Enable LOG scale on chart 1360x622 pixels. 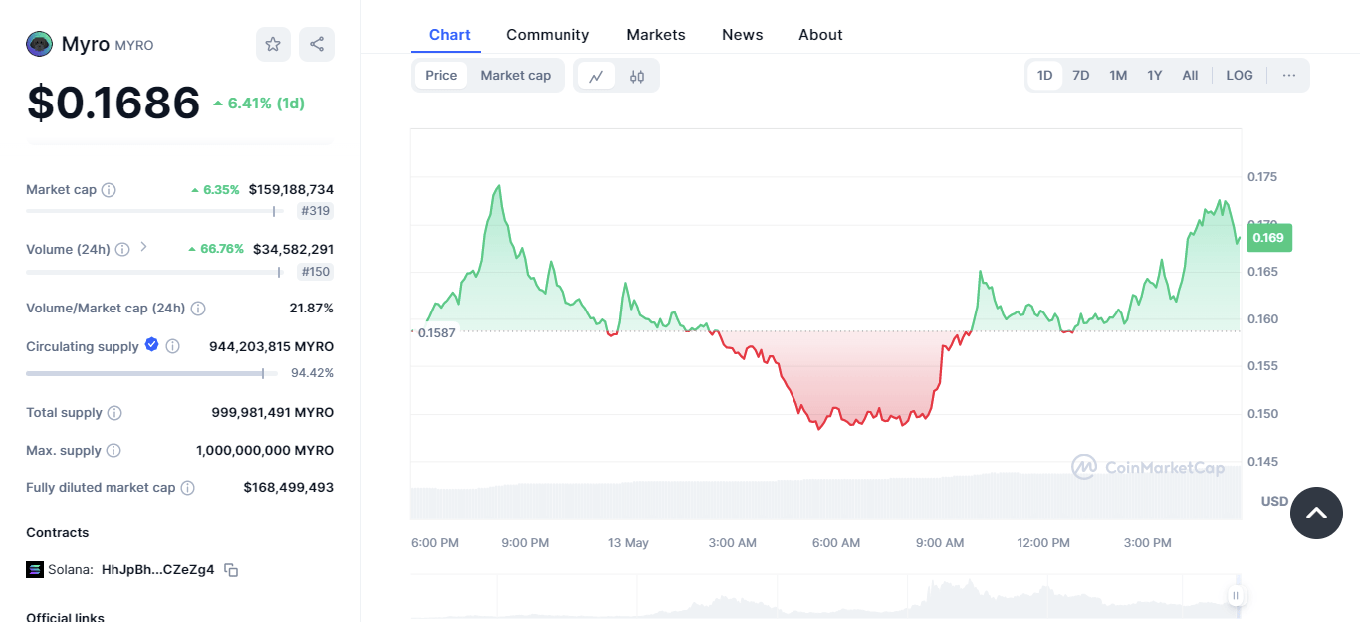coord(1239,76)
